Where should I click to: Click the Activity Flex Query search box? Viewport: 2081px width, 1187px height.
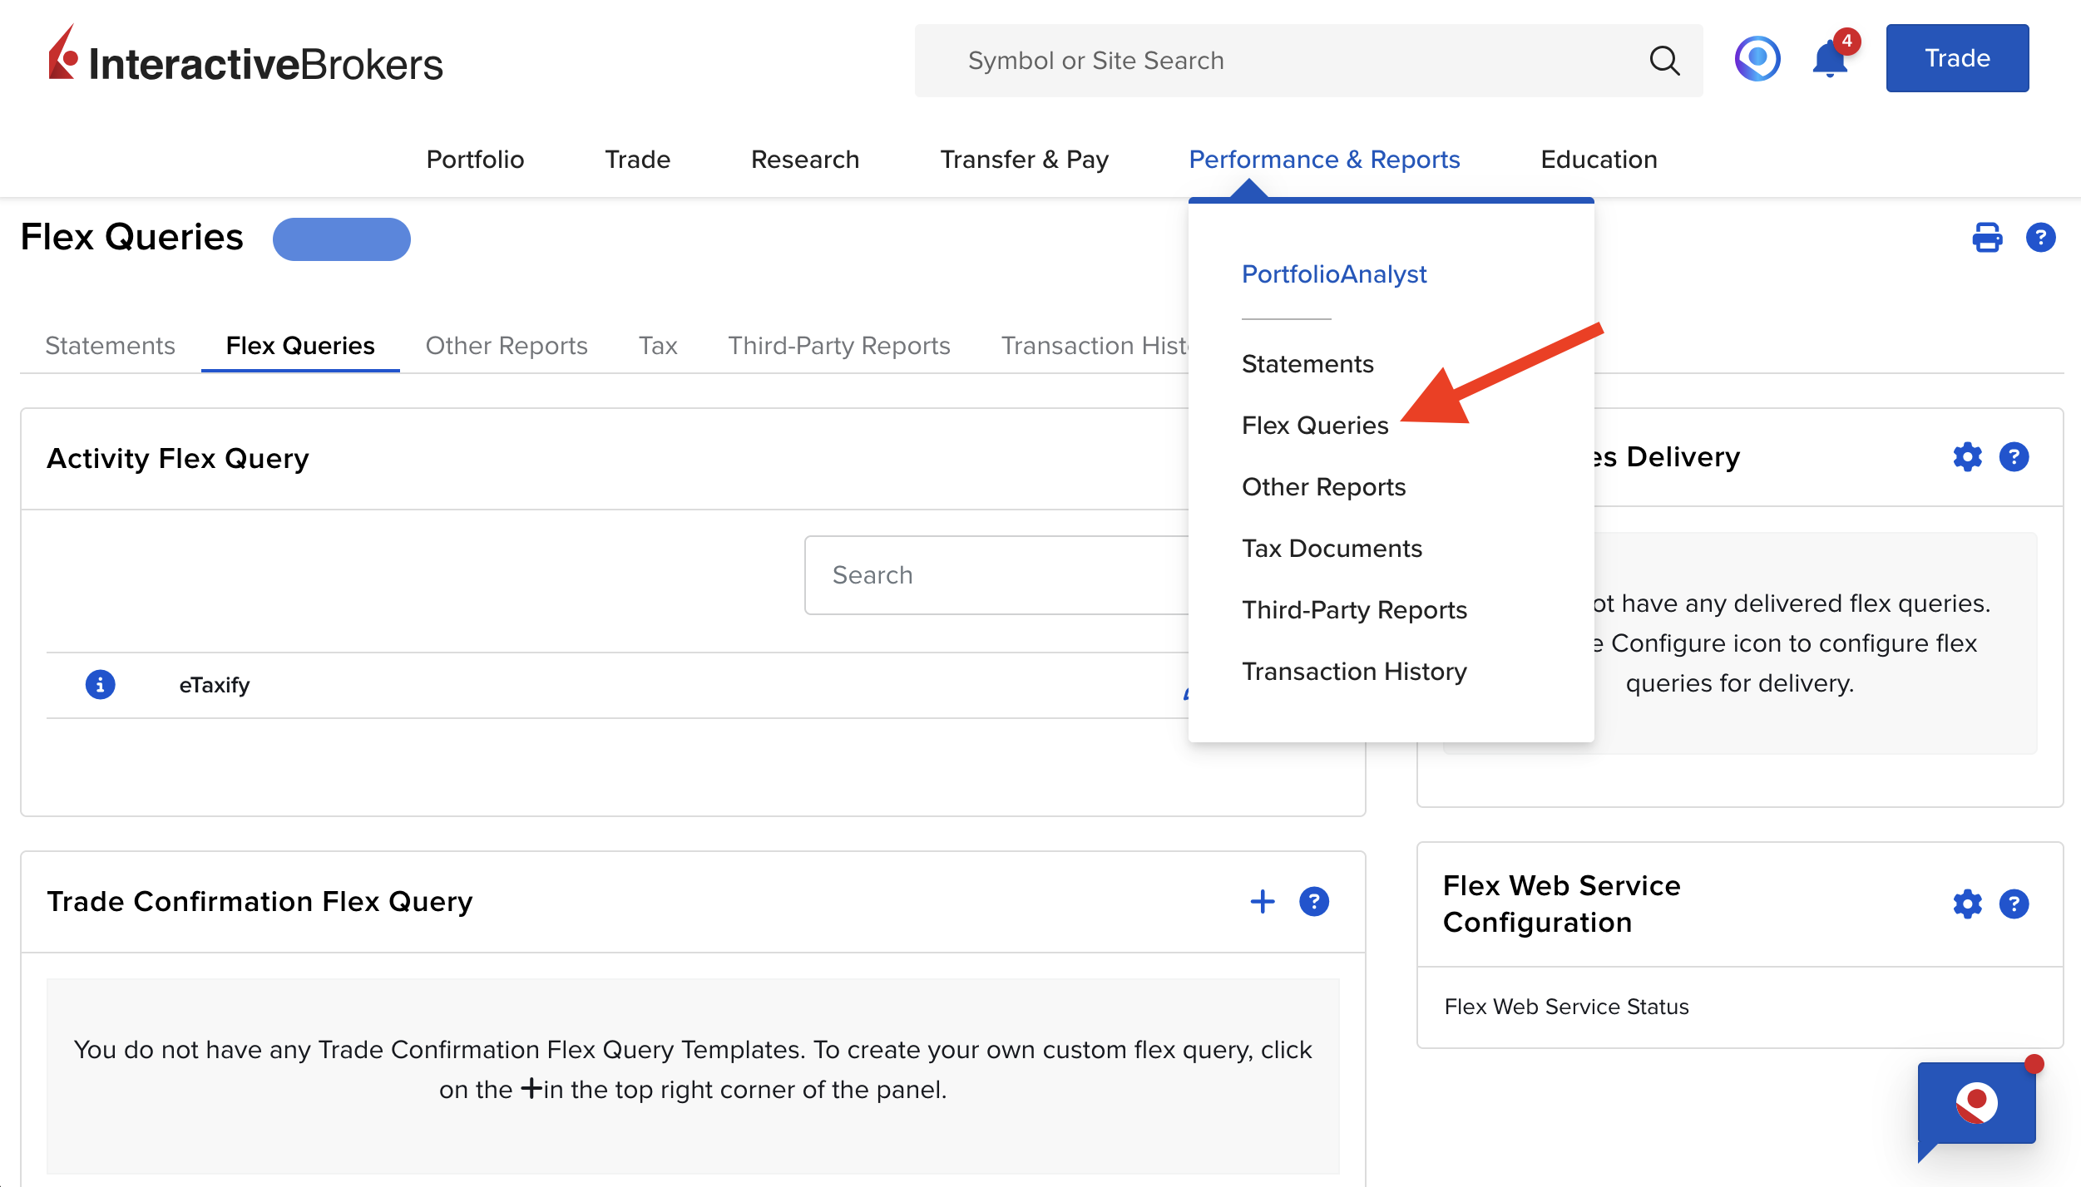click(996, 575)
